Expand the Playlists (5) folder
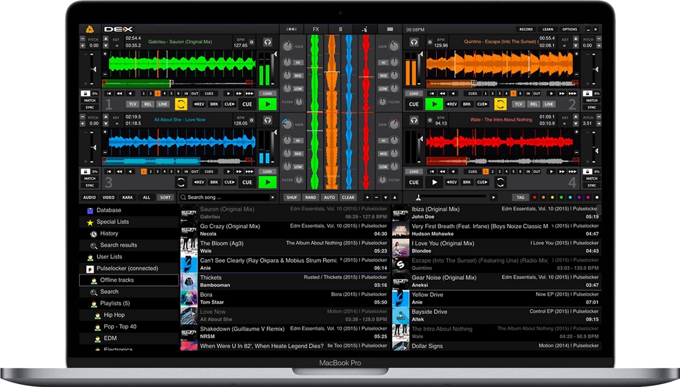This screenshot has height=387, width=680. (114, 304)
